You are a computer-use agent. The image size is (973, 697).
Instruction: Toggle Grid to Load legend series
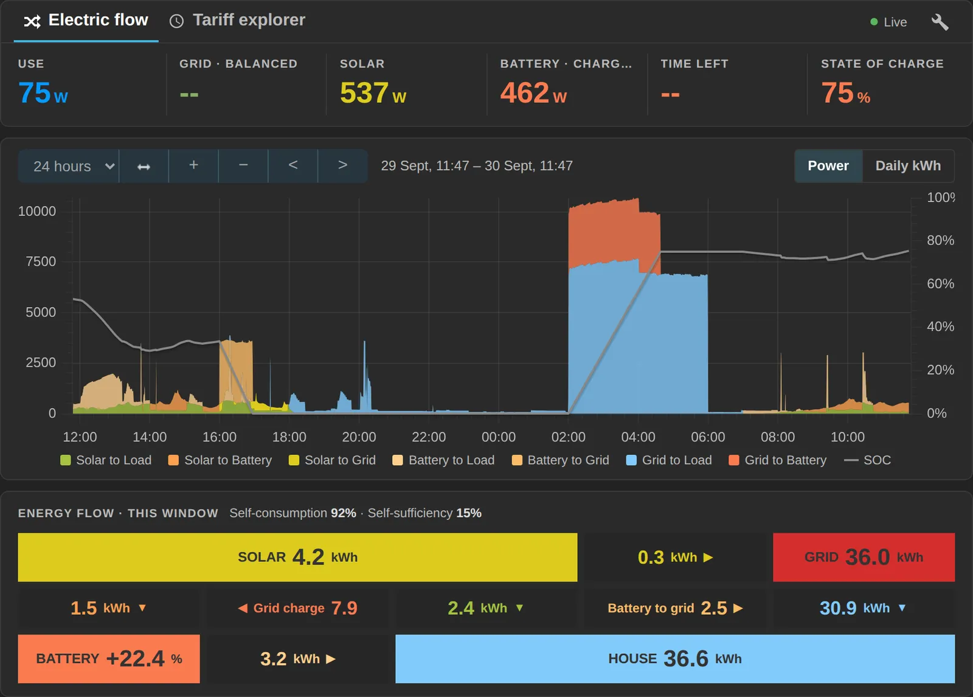point(669,460)
